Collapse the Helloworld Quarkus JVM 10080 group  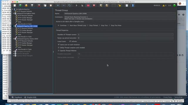point(14,26)
